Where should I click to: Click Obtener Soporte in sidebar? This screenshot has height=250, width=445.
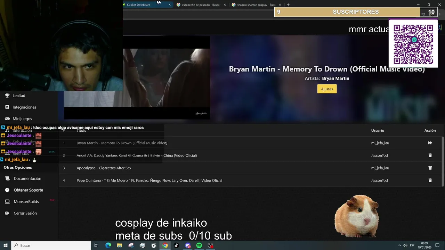[x=29, y=190]
